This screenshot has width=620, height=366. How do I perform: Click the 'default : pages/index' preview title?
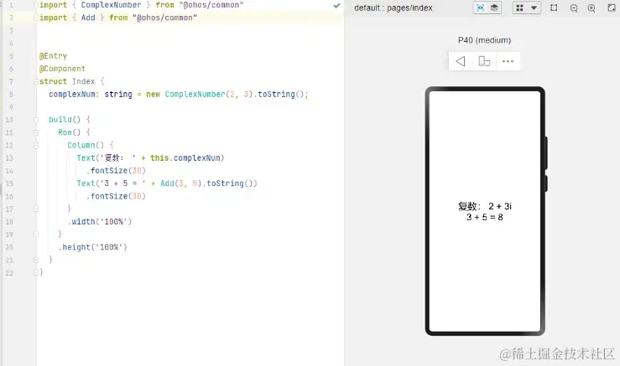point(393,8)
